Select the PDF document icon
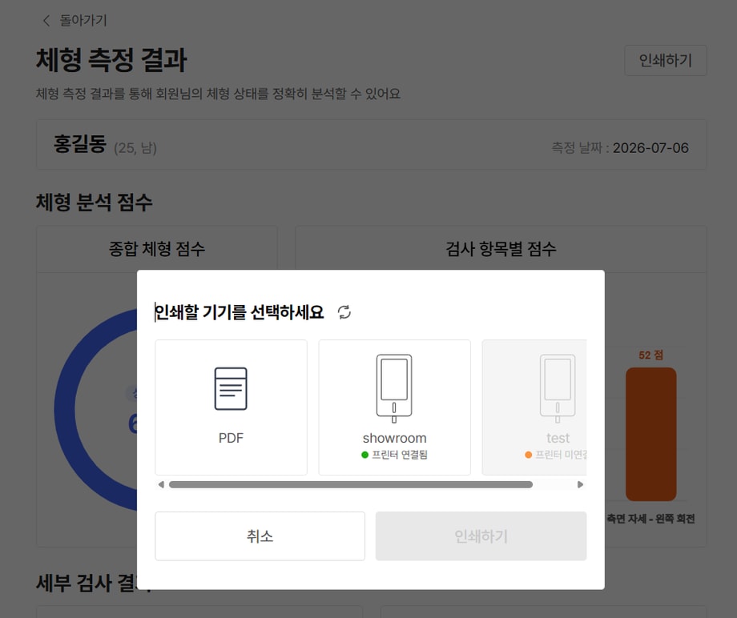The image size is (737, 618). (x=231, y=389)
